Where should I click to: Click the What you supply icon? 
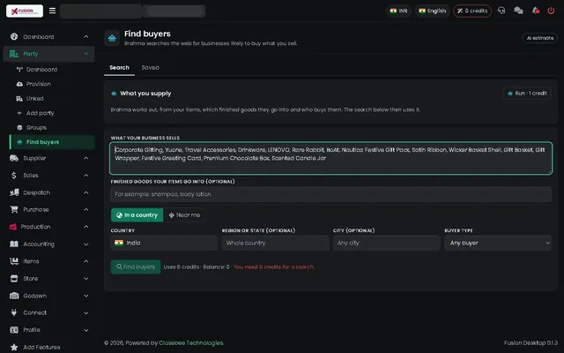(114, 94)
